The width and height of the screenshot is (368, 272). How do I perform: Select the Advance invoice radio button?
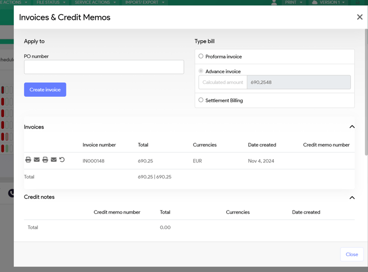[x=201, y=71]
